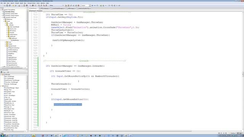Image resolution: width=244 pixels, height=137 pixels.
Task: Select the __Mats folder
Action: tap(11, 23)
